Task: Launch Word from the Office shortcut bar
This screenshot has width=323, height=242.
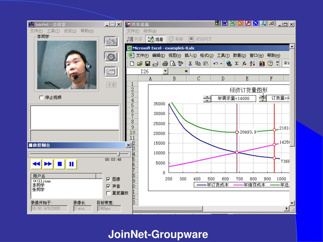Action: 225,23
